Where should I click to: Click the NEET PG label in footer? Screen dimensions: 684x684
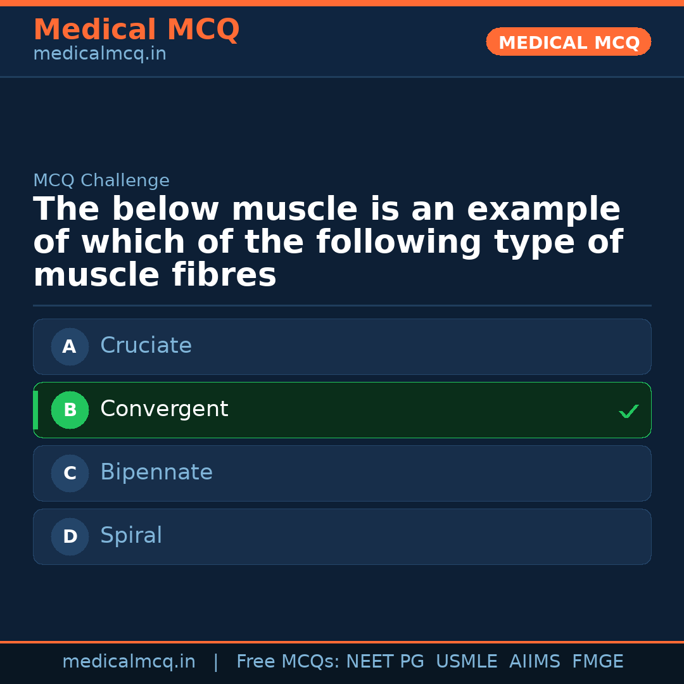(384, 661)
